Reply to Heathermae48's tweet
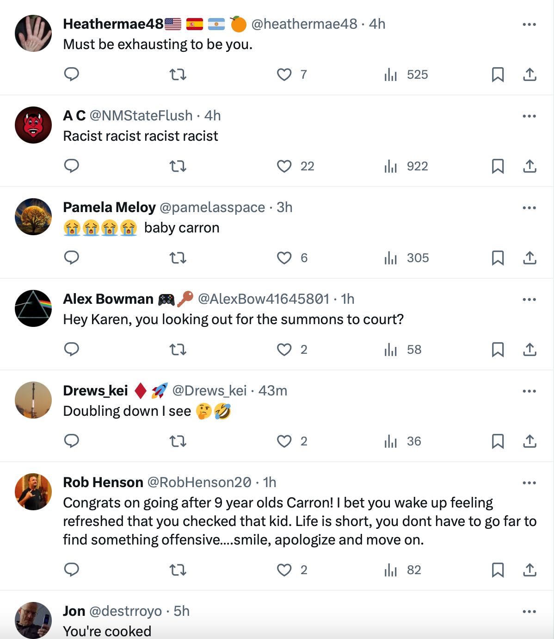 click(x=72, y=74)
